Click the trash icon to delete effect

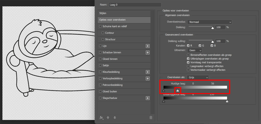pyautogui.click(x=151, y=118)
